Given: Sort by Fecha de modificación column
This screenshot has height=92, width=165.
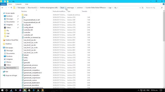Looking at the screenshot, I should click(59, 11).
